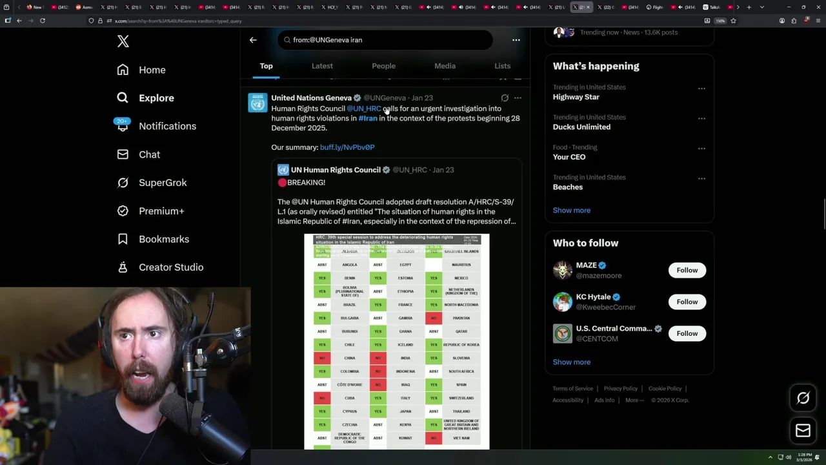
Task: Open a new browser tab with plus
Action: tap(749, 7)
